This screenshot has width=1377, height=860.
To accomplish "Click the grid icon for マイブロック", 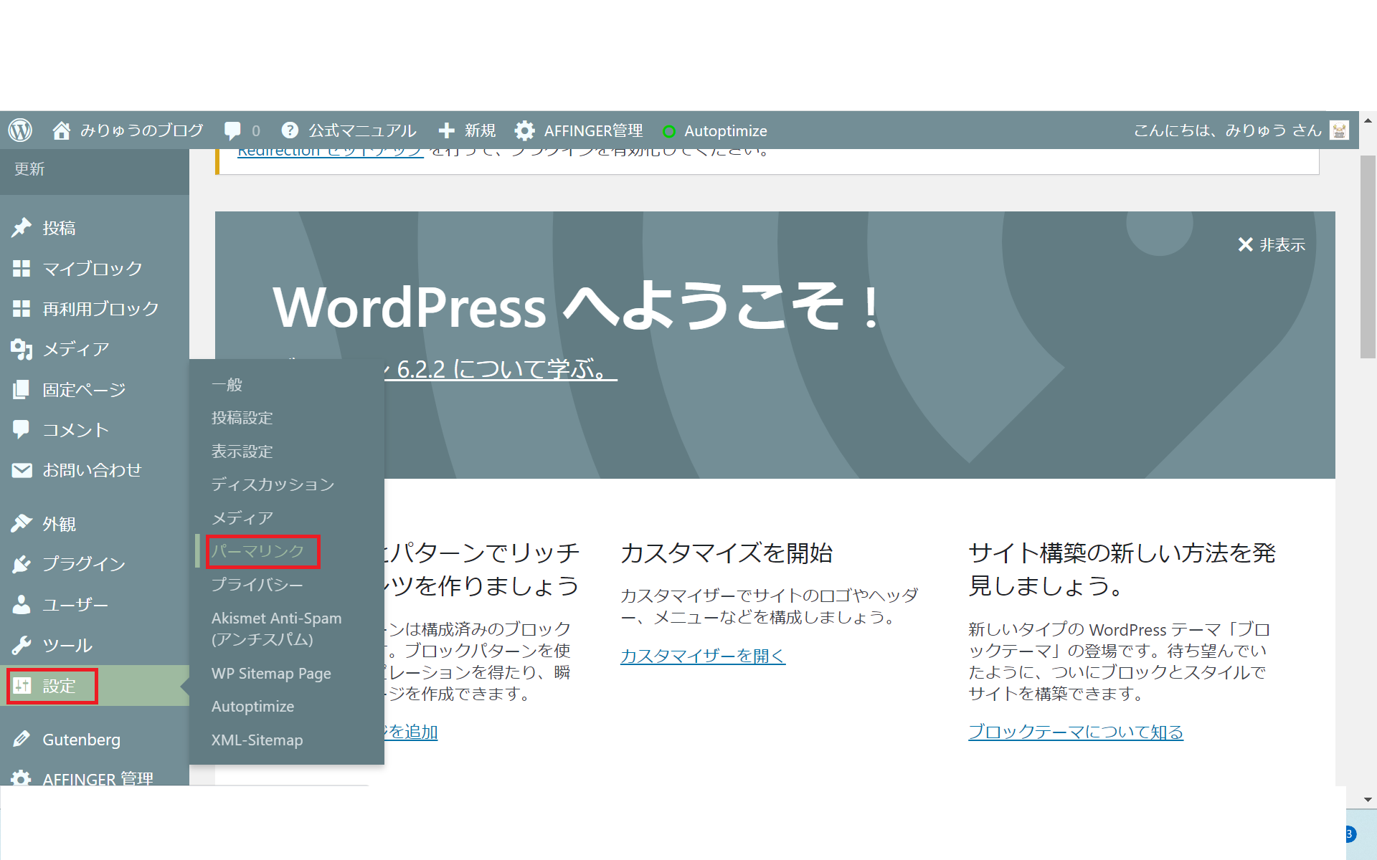I will [x=22, y=269].
